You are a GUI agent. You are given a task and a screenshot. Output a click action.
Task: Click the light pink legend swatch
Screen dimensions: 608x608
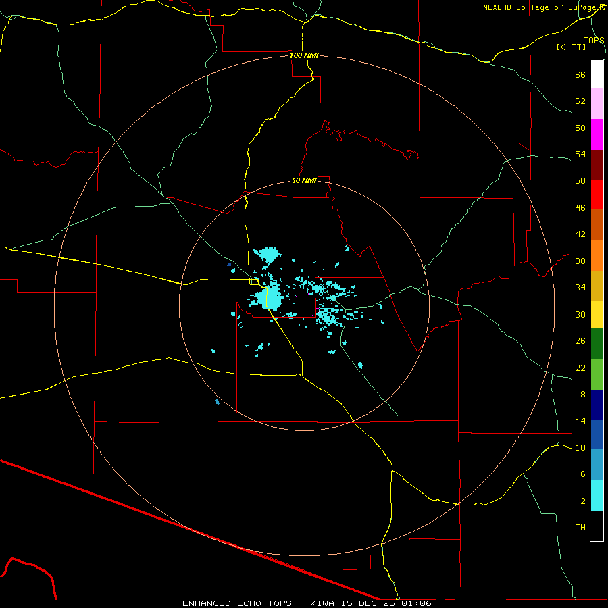[597, 104]
